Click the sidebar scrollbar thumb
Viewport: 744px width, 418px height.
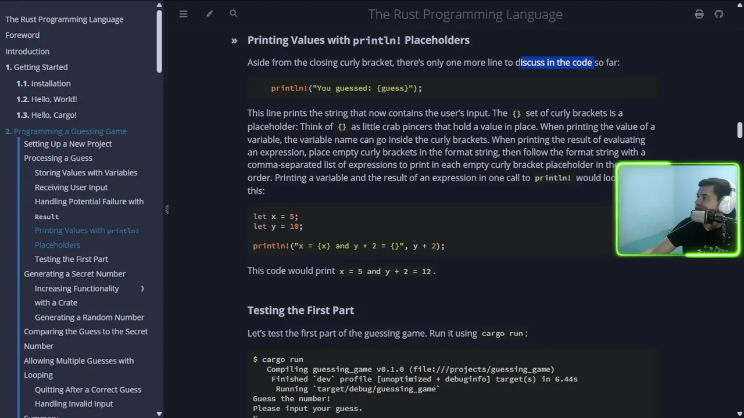point(159,42)
